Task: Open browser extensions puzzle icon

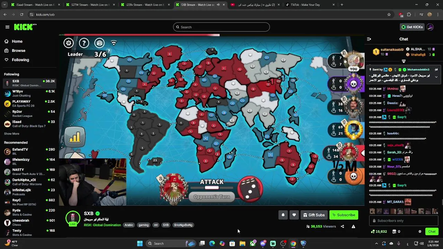Action: click(x=409, y=15)
